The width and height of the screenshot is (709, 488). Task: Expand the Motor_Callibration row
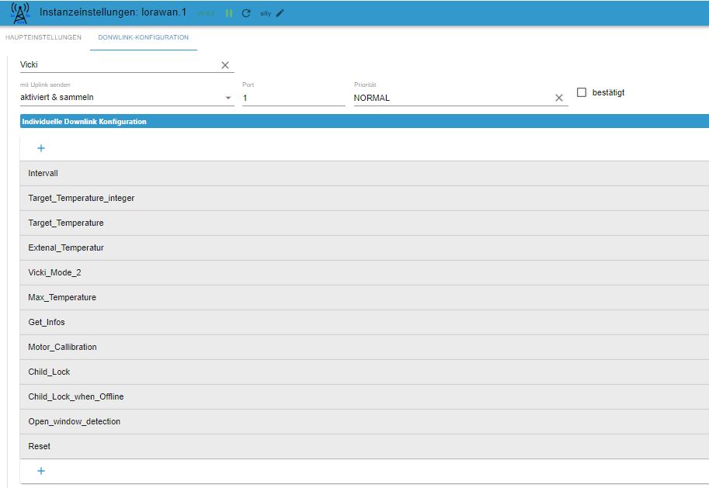coord(364,347)
